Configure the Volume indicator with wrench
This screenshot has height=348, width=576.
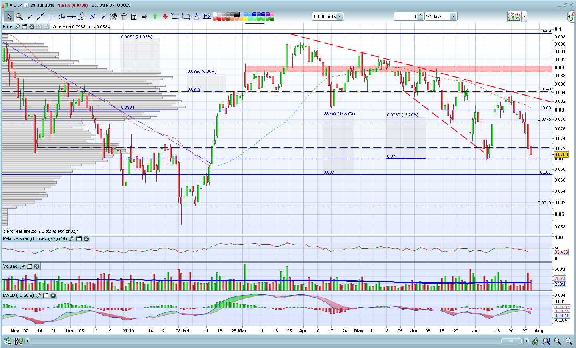pyautogui.click(x=22, y=266)
